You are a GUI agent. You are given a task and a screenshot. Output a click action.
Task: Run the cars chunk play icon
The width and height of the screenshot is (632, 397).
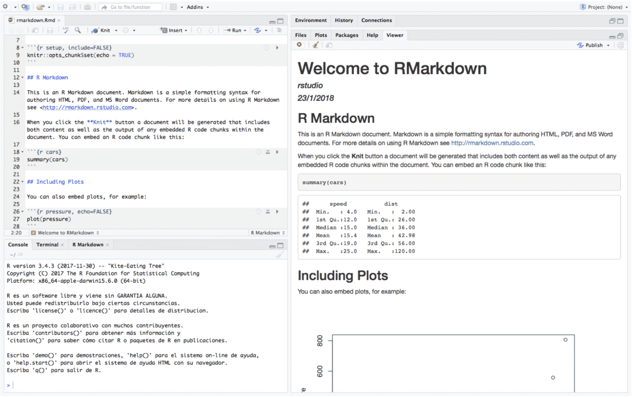coord(277,152)
